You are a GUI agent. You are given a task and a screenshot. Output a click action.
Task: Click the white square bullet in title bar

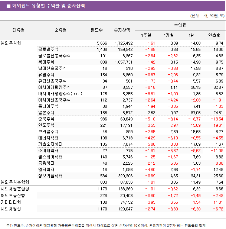pyautogui.click(x=9, y=6)
